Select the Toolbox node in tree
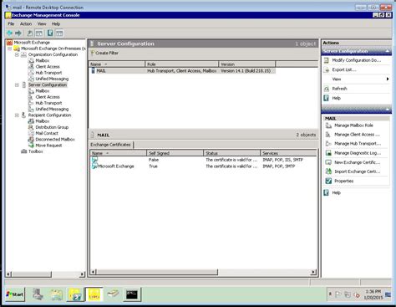This screenshot has height=307, width=396. click(x=36, y=151)
